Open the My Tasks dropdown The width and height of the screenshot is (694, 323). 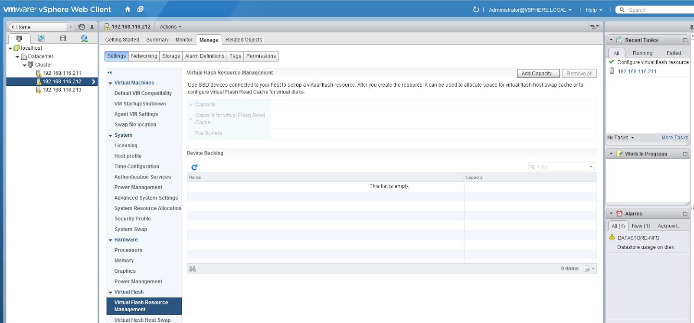click(621, 138)
